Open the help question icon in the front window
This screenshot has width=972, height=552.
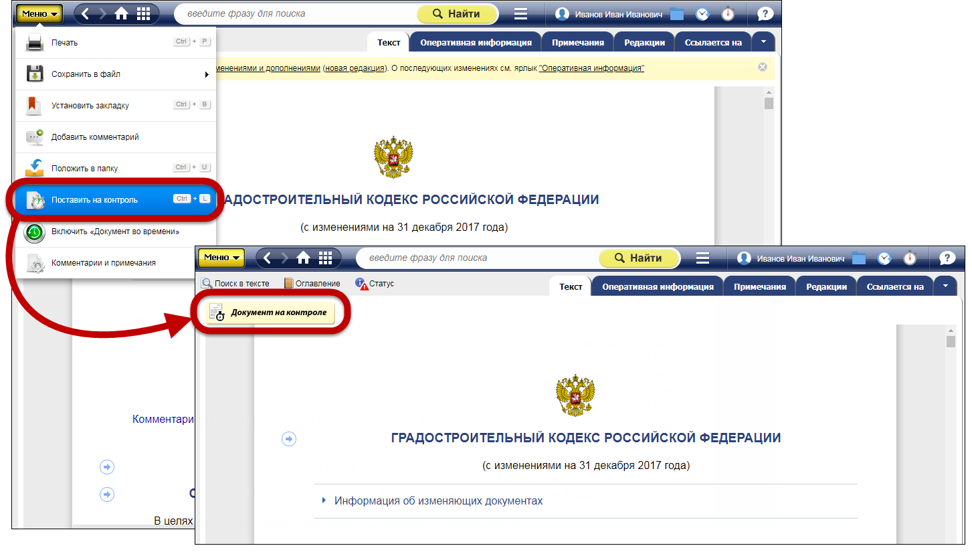(x=947, y=258)
